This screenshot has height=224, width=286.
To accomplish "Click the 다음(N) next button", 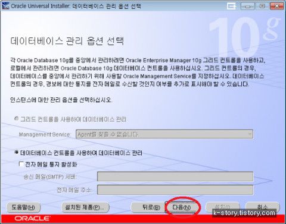I will click(182, 207).
